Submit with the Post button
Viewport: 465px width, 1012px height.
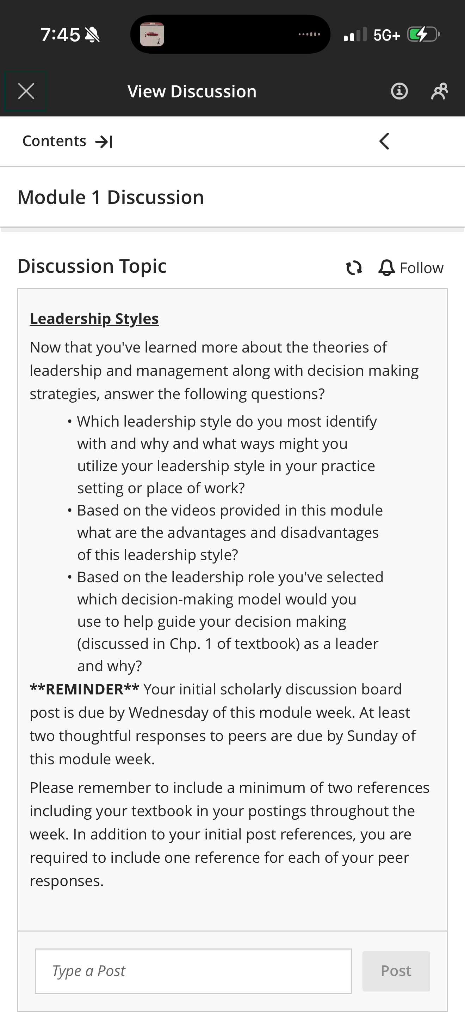(x=396, y=971)
